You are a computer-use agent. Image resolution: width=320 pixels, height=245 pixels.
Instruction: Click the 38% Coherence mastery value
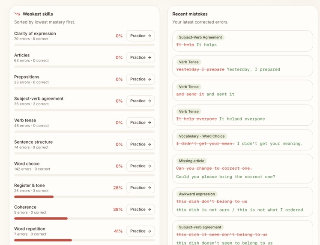pyautogui.click(x=118, y=210)
